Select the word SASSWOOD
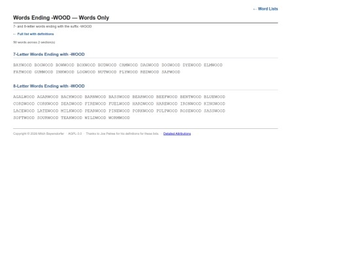The width and height of the screenshot is (353, 265). coord(214,111)
